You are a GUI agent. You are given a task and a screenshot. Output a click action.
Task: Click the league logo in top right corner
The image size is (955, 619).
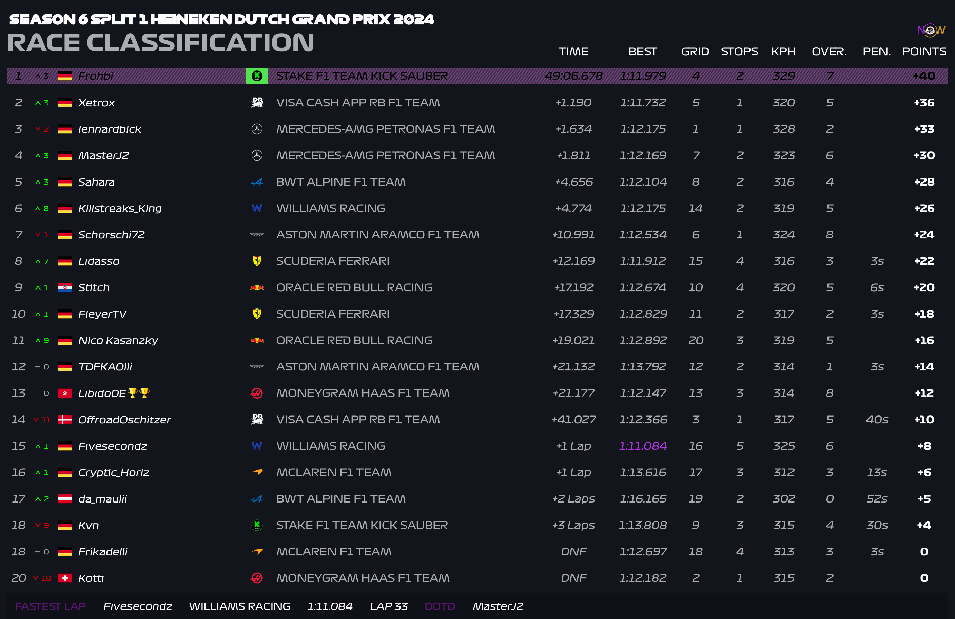click(931, 30)
